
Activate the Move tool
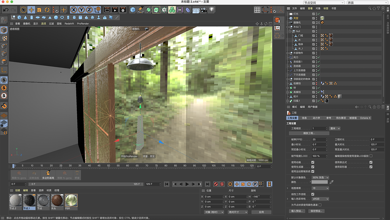coord(31,10)
